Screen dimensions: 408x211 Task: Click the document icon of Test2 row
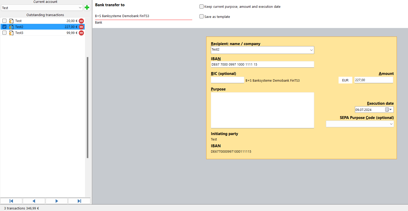point(11,27)
